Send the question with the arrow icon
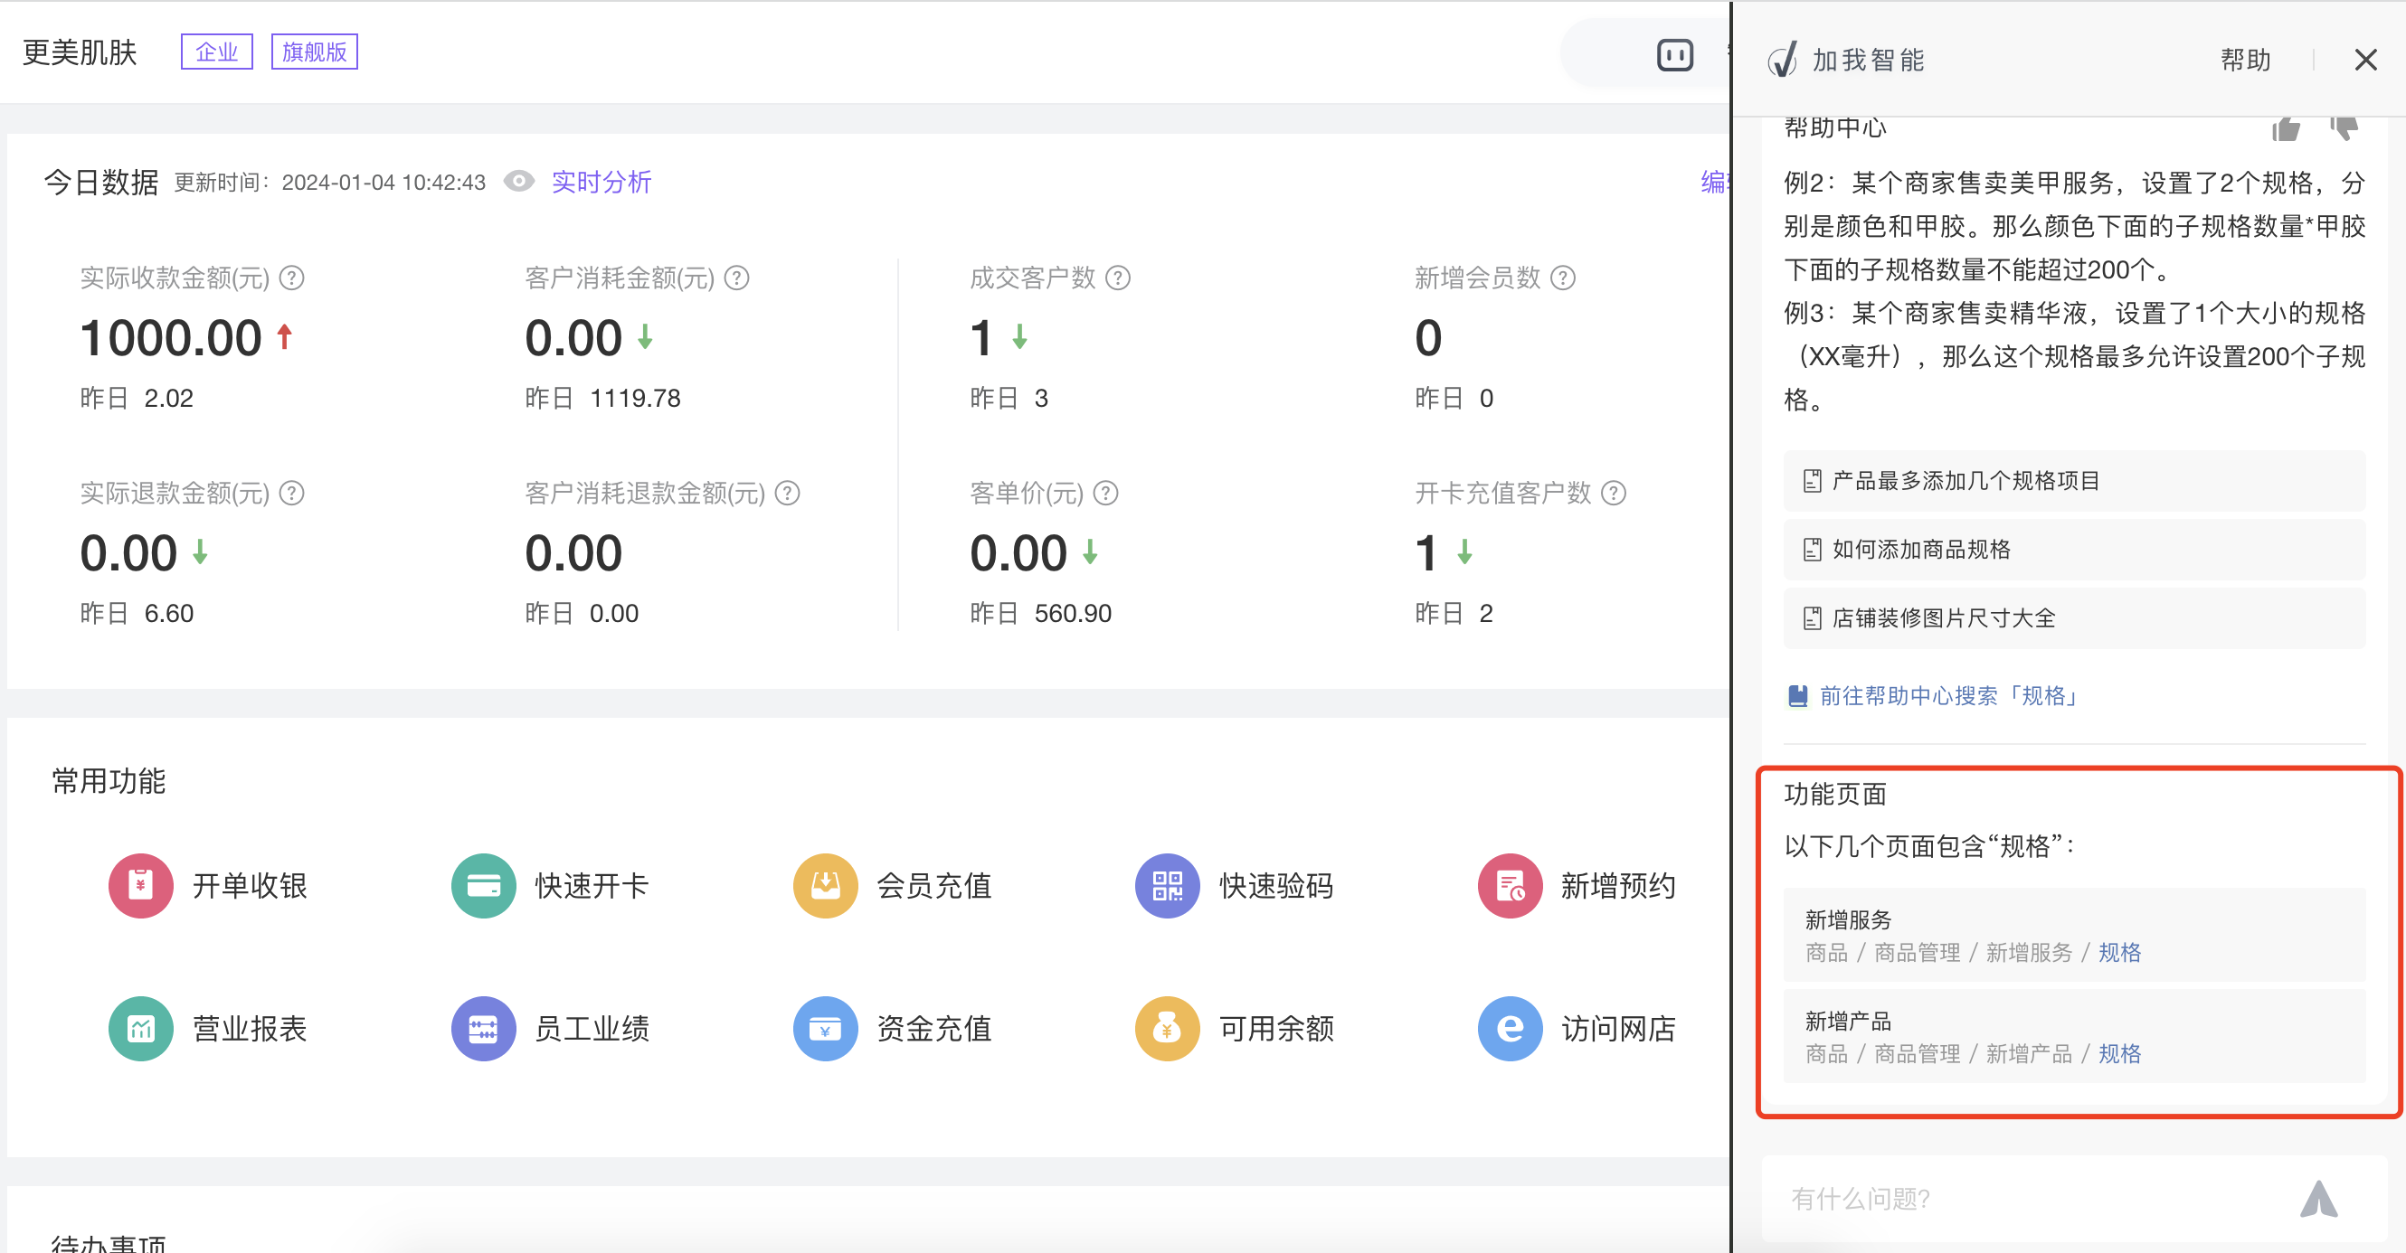This screenshot has width=2406, height=1253. (2318, 1199)
